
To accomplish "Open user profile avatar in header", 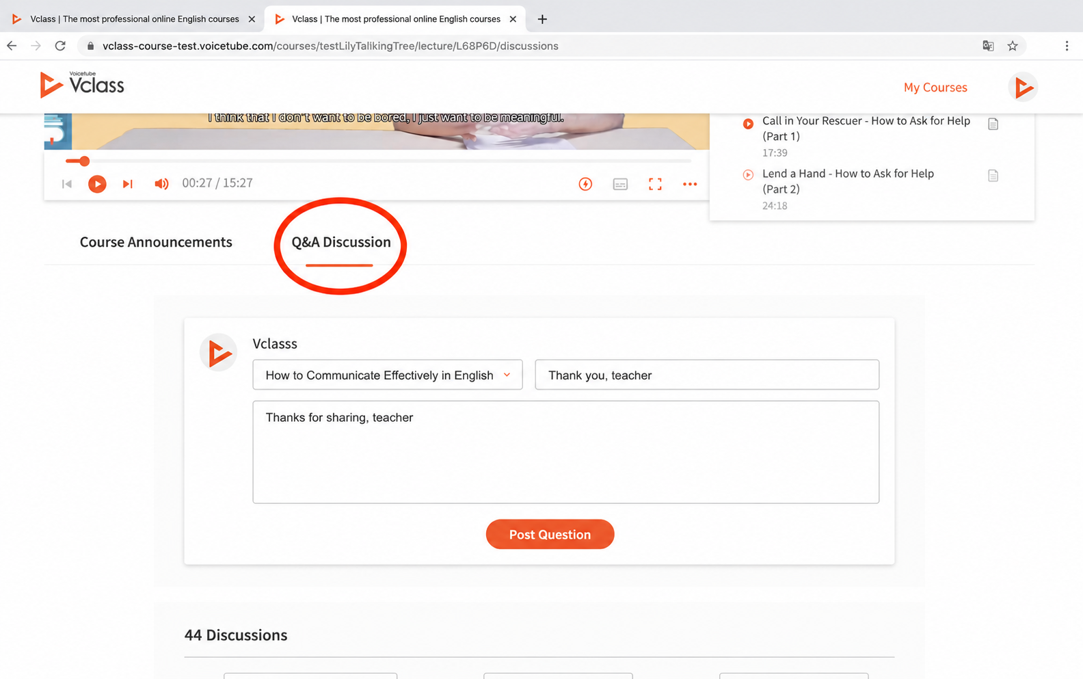I will click(1023, 88).
